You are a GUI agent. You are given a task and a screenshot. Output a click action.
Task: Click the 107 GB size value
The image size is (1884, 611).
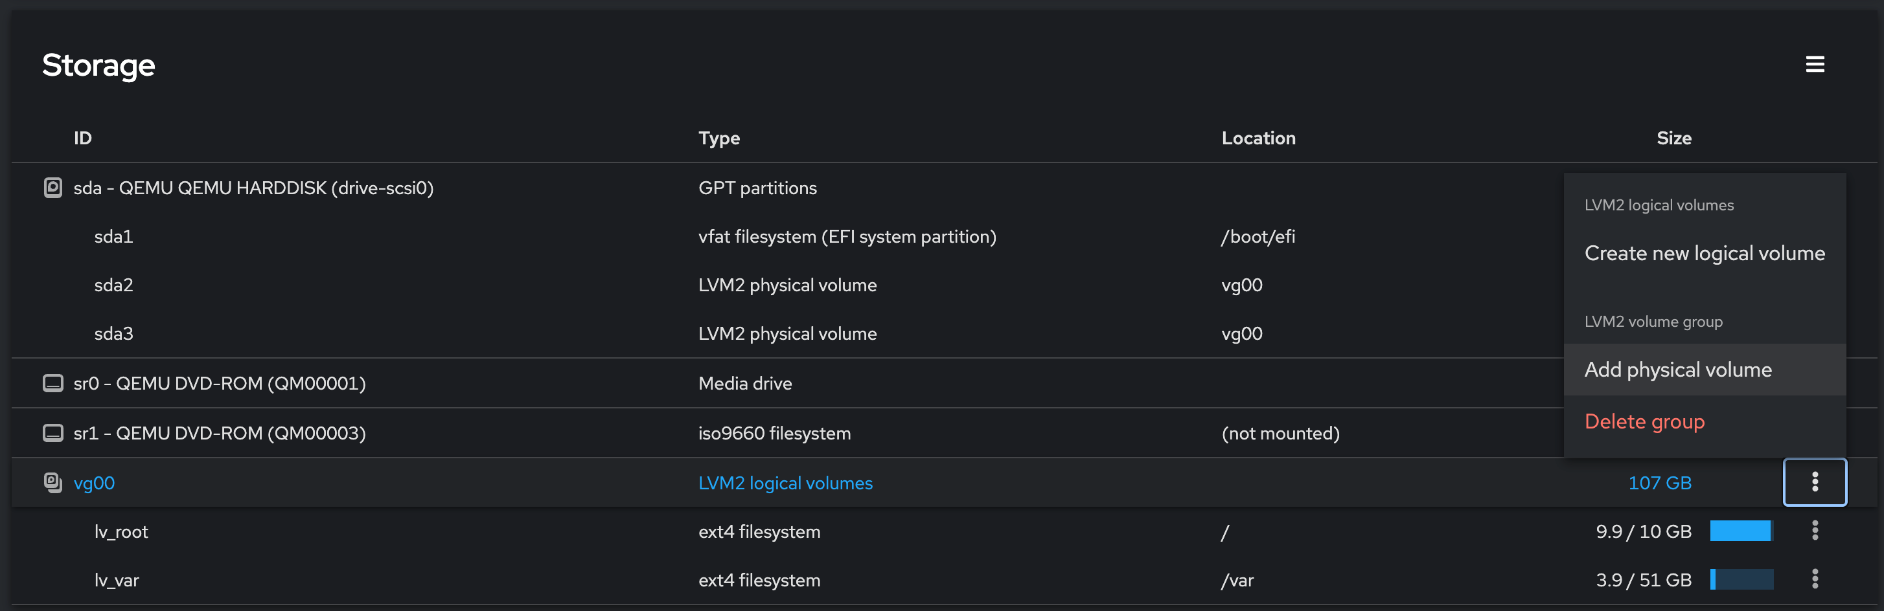[1659, 483]
